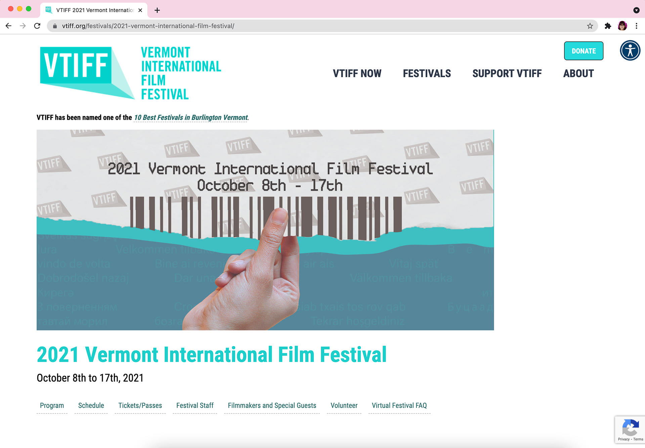Image resolution: width=645 pixels, height=448 pixels.
Task: Open the Tickets/Passes link
Action: click(140, 405)
